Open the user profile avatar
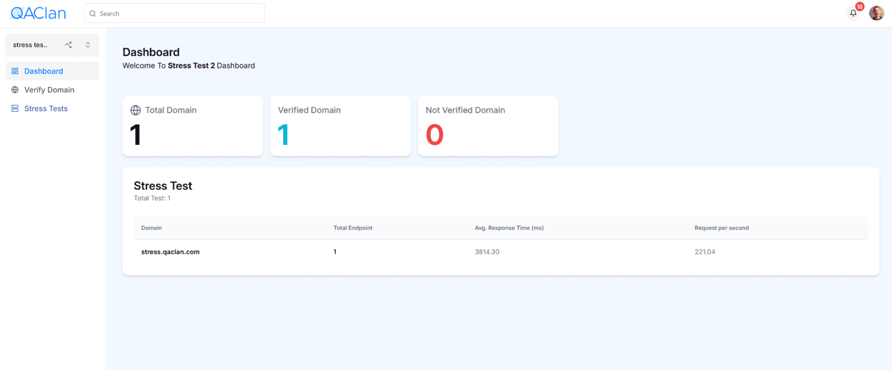The height and width of the screenshot is (370, 892). click(876, 13)
